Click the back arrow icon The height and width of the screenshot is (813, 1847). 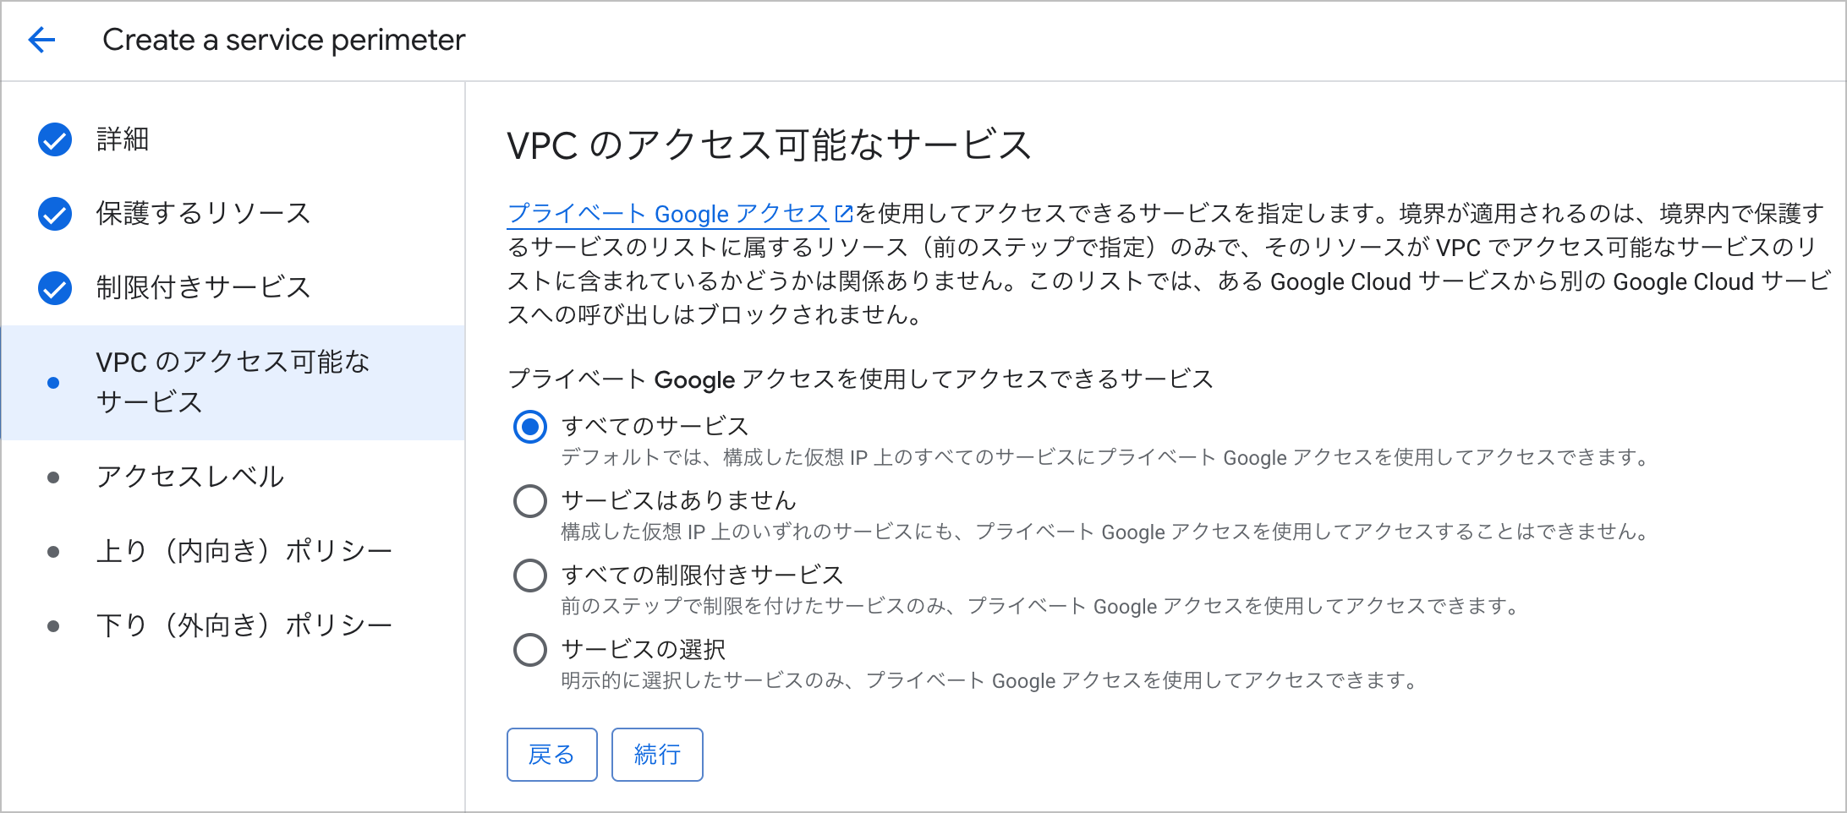(x=41, y=40)
